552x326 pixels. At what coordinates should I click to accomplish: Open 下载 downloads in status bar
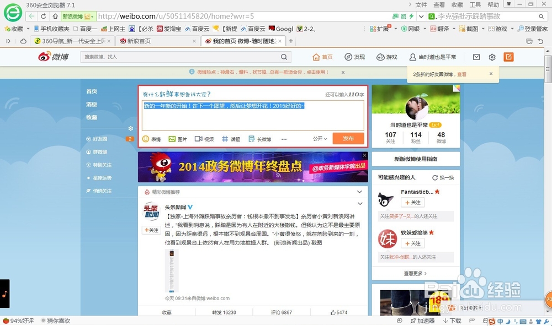click(x=452, y=320)
